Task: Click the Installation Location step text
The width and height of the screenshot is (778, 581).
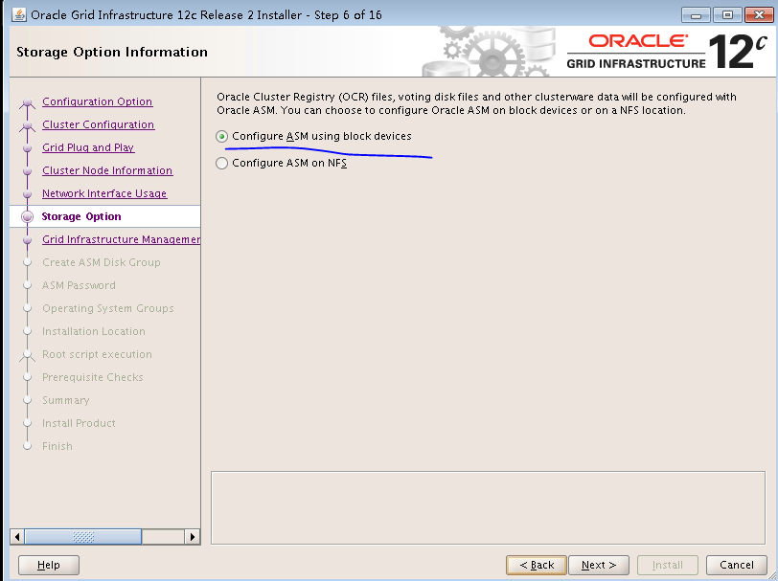Action: coord(94,331)
